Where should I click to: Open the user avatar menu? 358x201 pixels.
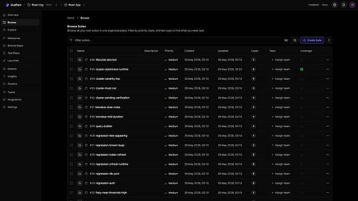[353, 5]
